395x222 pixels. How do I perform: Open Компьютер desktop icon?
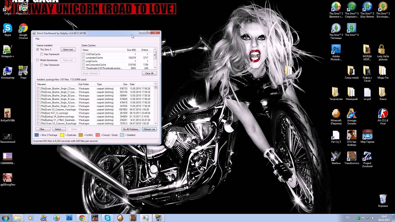[x=7, y=73]
